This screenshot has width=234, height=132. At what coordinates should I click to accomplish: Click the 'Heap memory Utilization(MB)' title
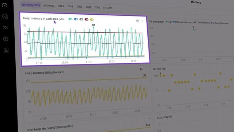[45, 73]
